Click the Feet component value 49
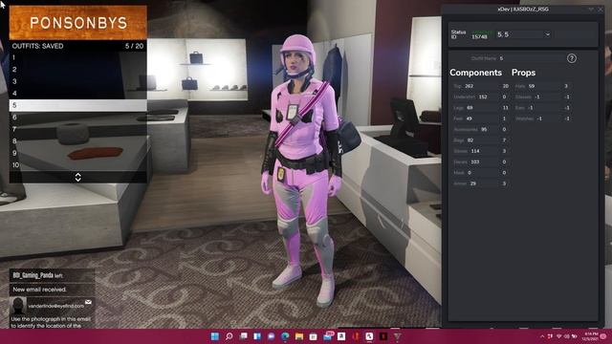 pos(470,118)
